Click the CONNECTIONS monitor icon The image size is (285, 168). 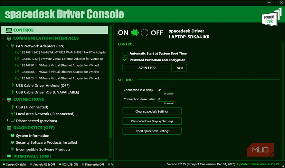[9, 99]
